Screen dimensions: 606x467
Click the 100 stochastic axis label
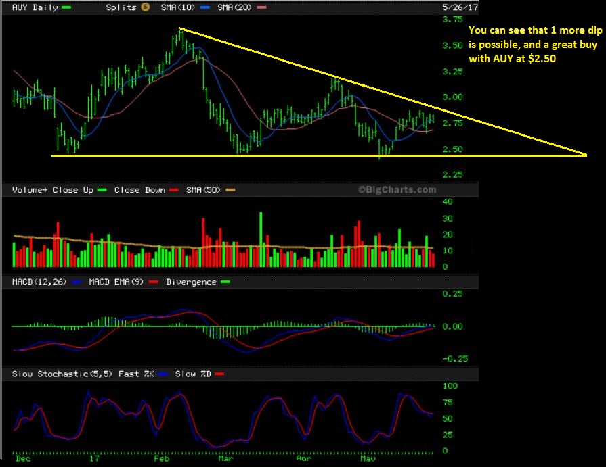pyautogui.click(x=450, y=386)
